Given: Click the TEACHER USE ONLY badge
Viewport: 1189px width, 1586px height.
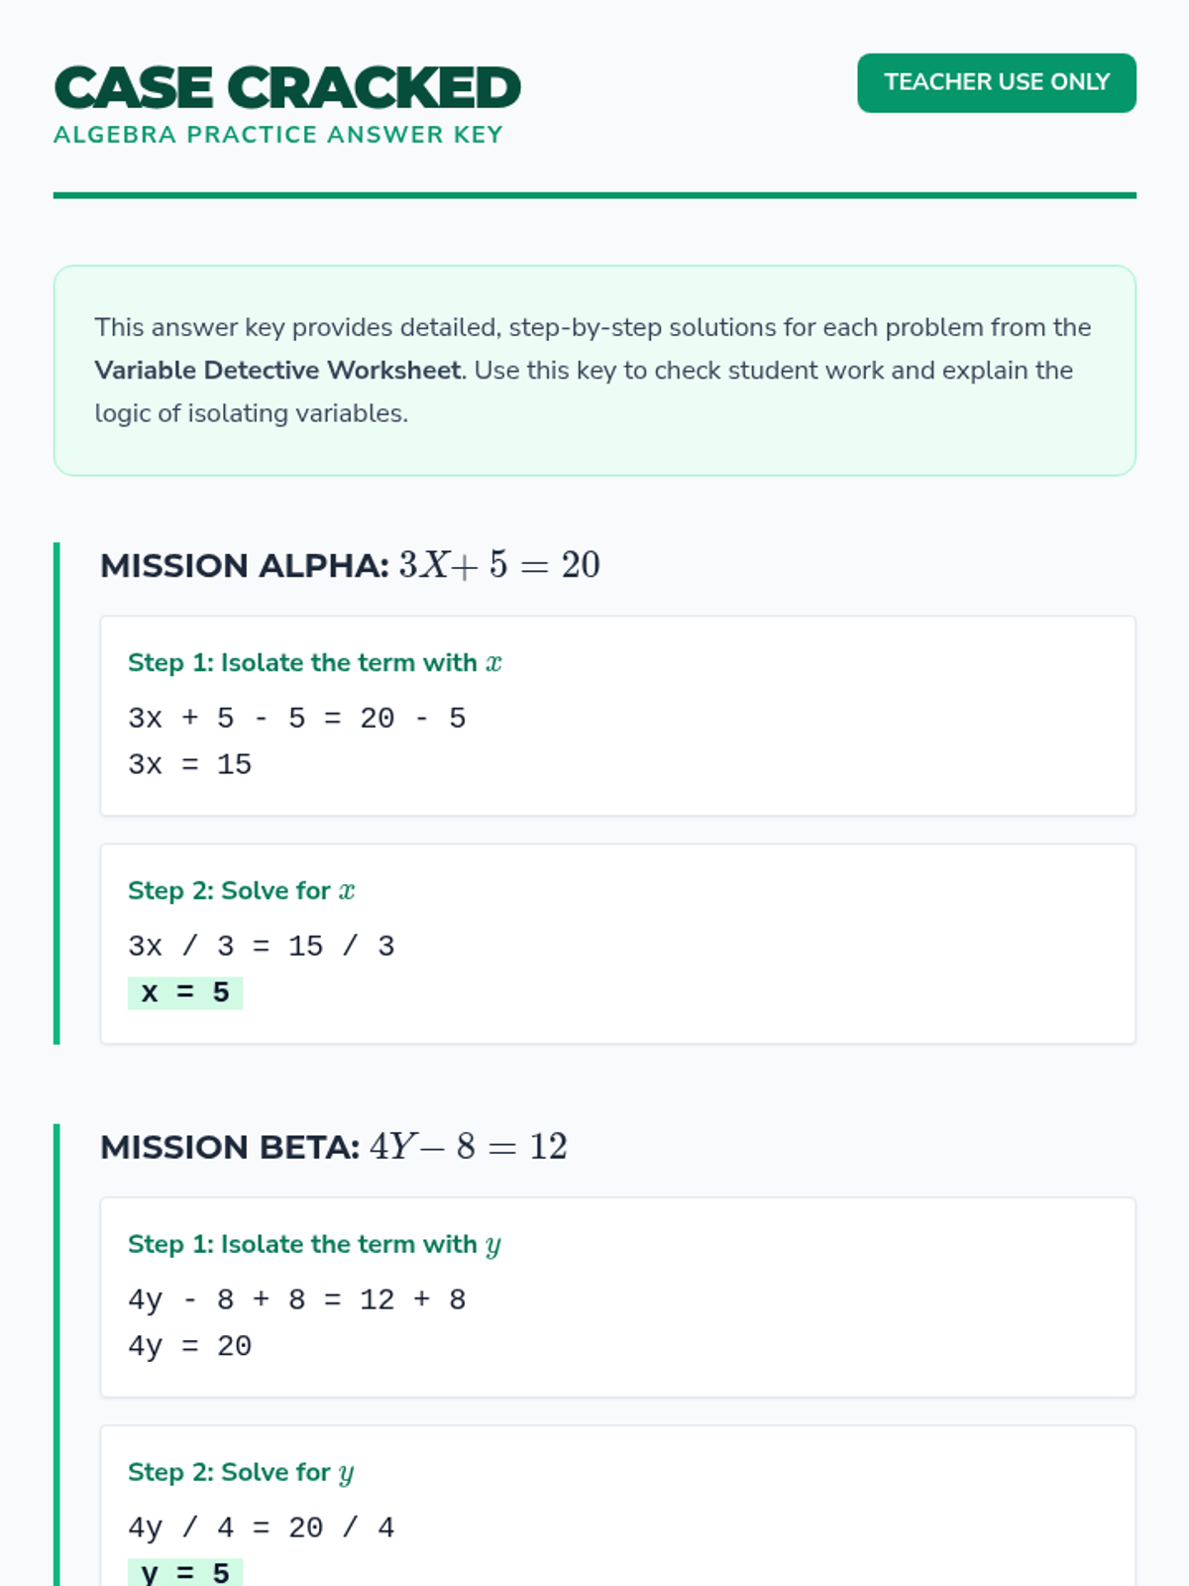Looking at the screenshot, I should click(996, 82).
